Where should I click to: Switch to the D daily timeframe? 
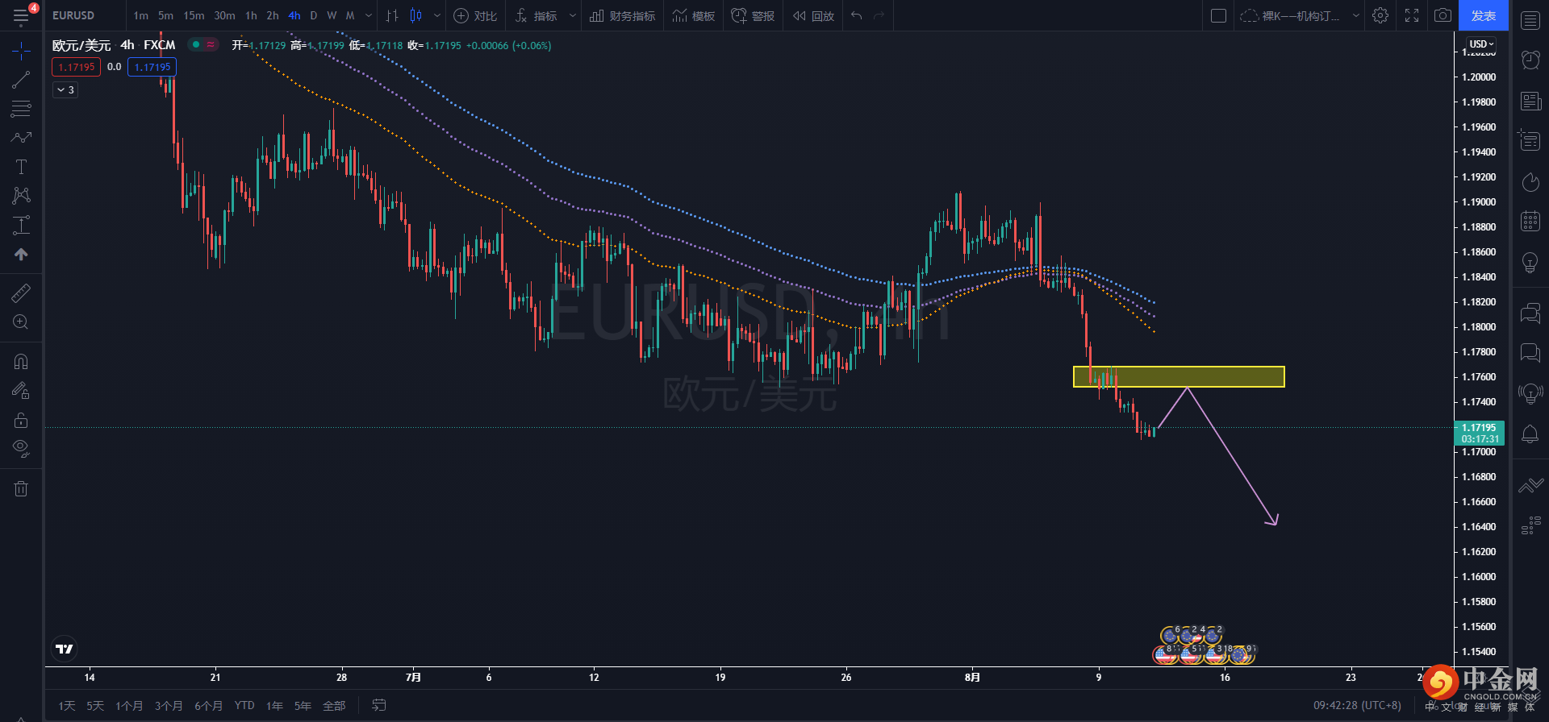point(314,15)
